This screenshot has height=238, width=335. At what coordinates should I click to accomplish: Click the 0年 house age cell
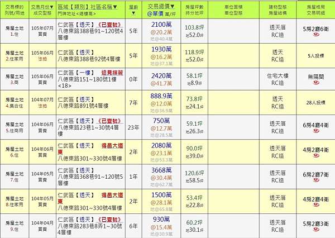pos(133,79)
